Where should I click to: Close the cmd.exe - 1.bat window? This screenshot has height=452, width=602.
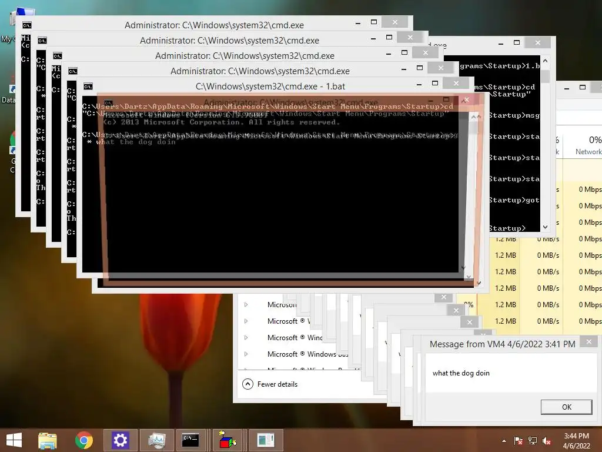tap(456, 83)
